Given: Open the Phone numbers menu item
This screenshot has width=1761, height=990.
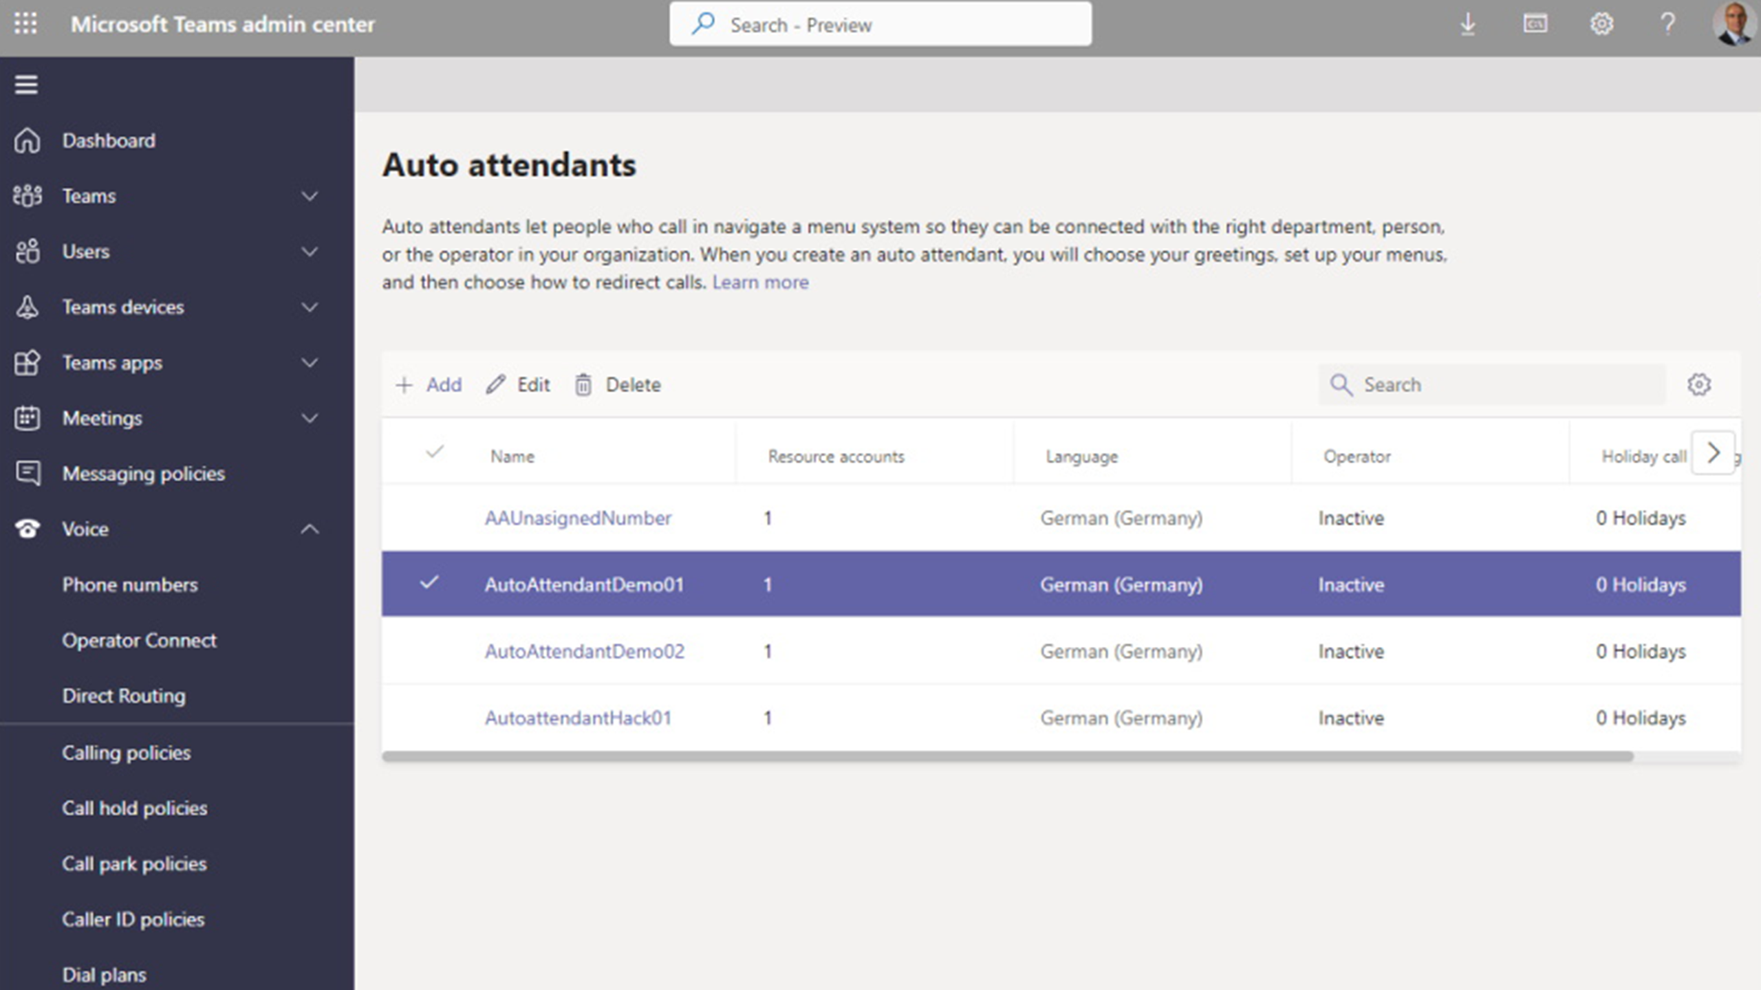Looking at the screenshot, I should (x=129, y=584).
